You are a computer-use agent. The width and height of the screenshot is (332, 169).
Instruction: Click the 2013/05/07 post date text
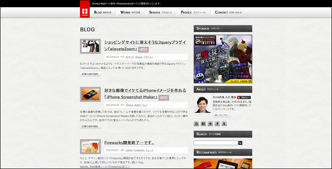pyautogui.click(x=113, y=150)
